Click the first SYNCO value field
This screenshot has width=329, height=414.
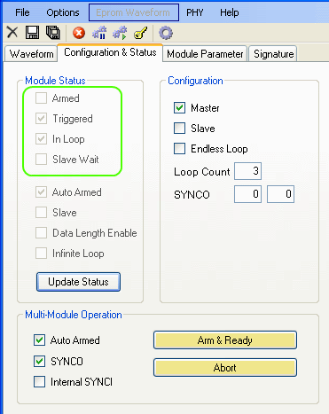247,194
